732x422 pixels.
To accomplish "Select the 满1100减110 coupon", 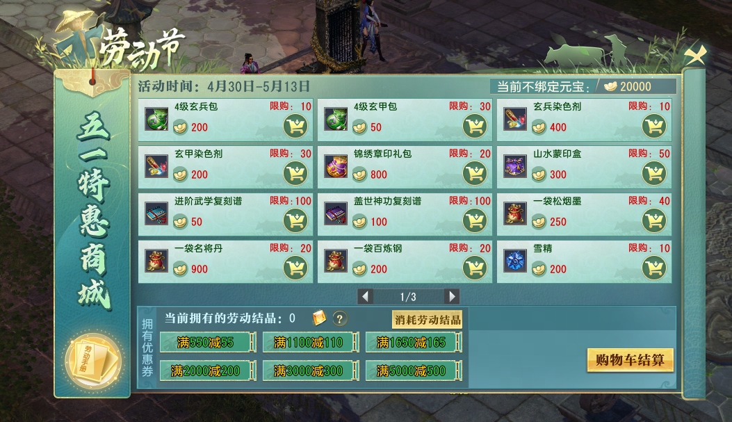I will (x=311, y=343).
